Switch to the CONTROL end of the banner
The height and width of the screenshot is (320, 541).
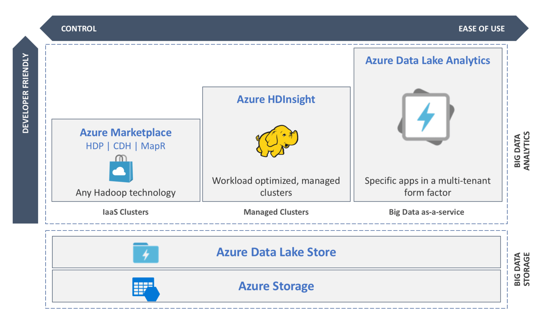point(79,29)
